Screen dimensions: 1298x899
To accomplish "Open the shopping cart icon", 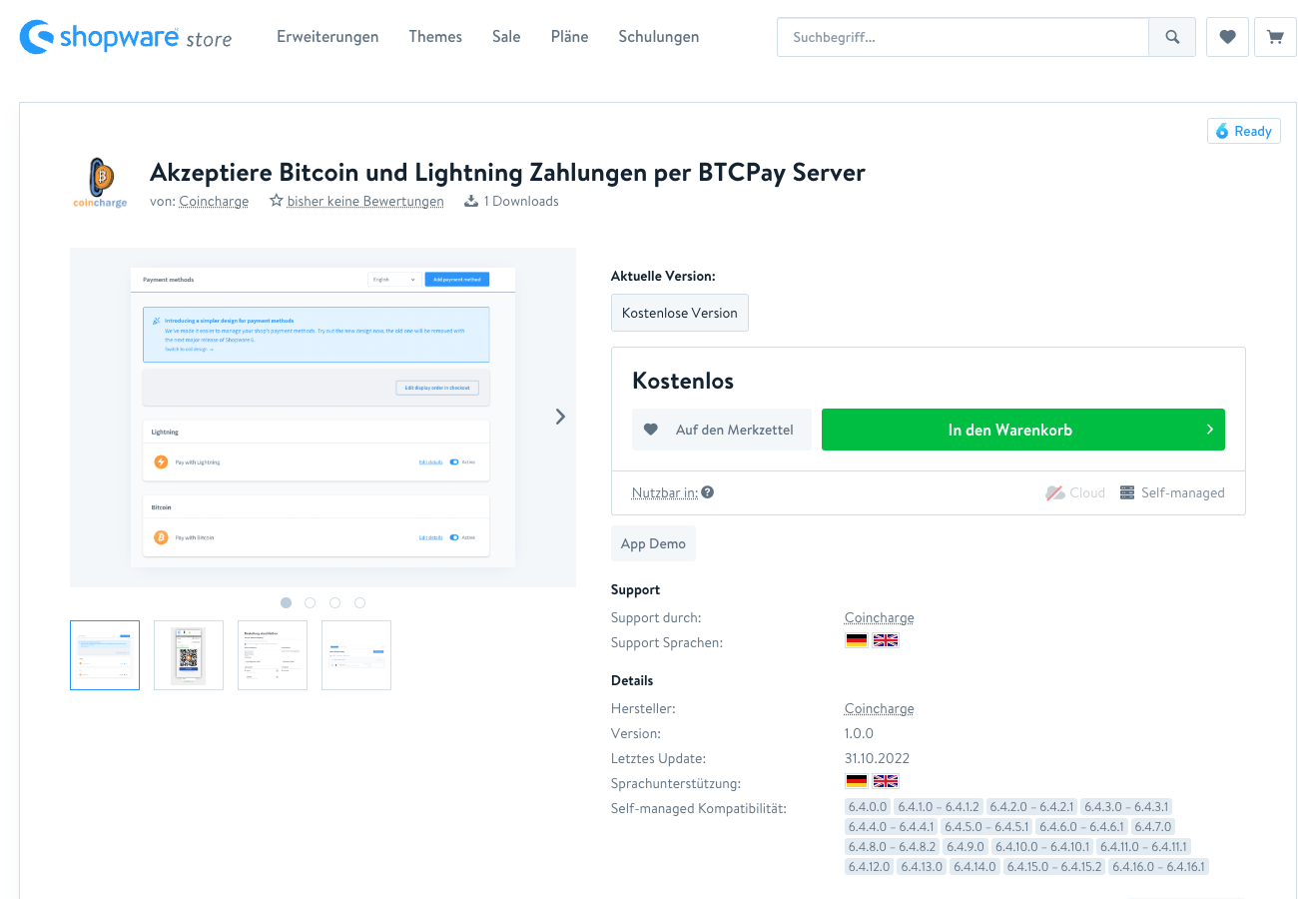I will [x=1275, y=37].
